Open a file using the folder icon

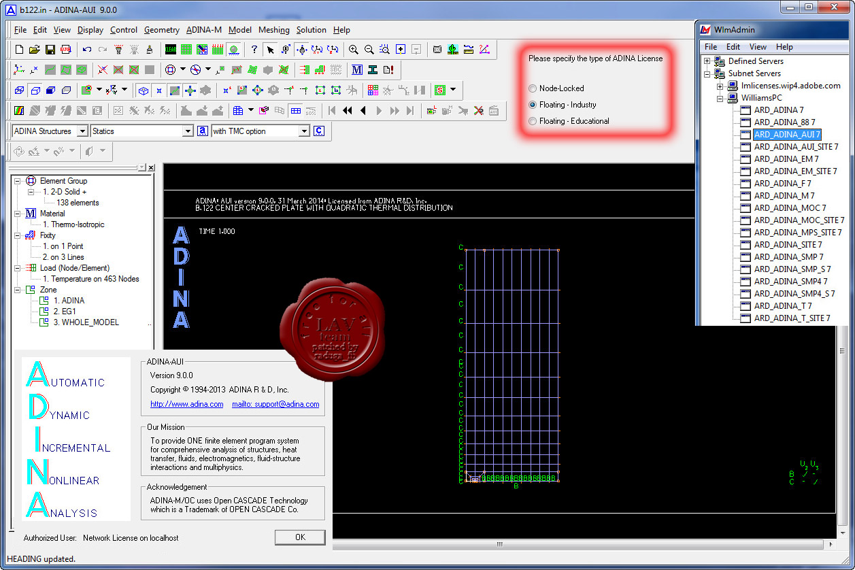point(35,49)
